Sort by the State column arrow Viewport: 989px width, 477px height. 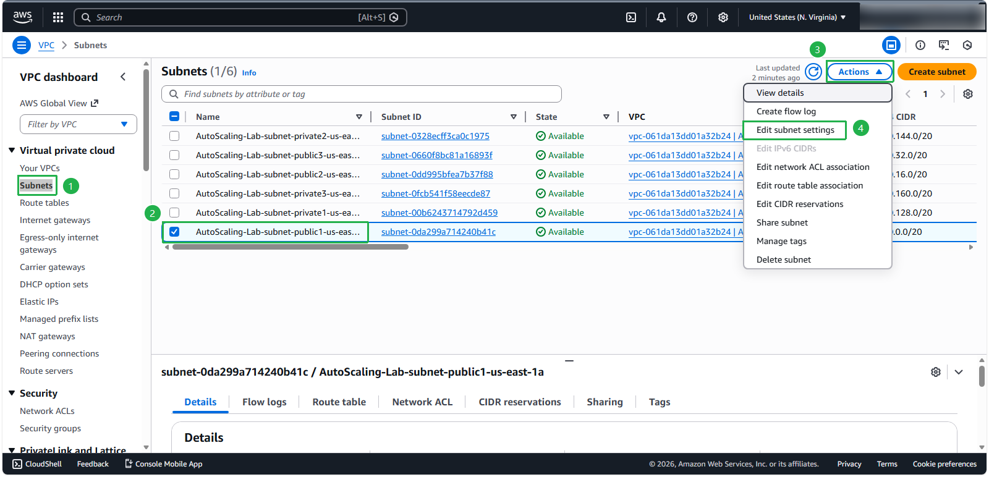click(606, 117)
